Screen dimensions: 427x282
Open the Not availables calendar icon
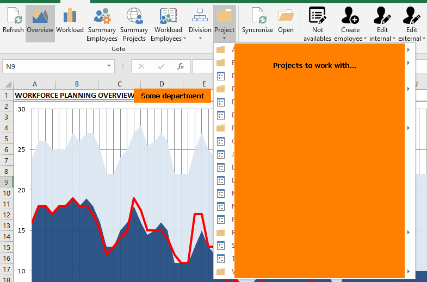pos(317,16)
